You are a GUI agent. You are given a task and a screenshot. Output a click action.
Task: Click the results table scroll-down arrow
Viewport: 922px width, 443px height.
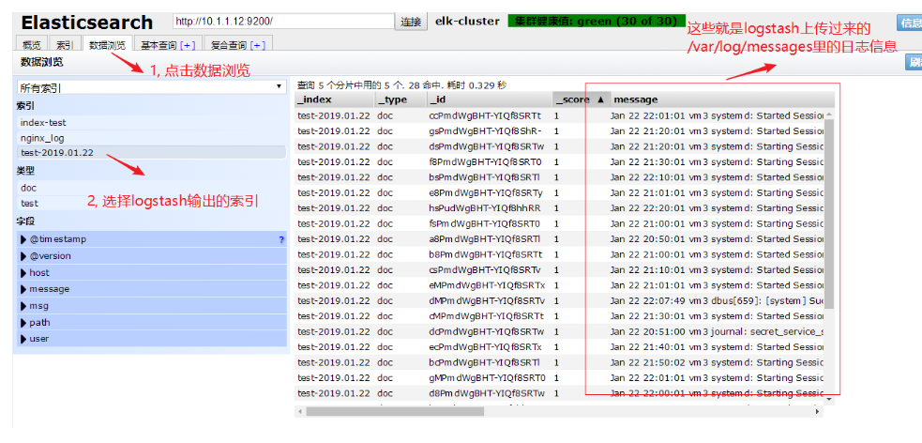(x=829, y=399)
